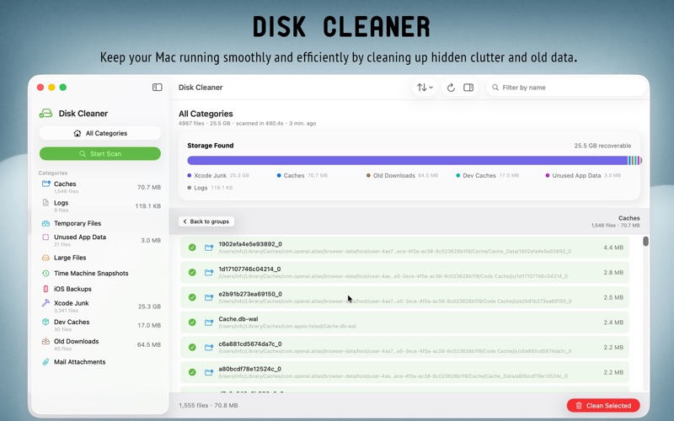
Task: Start a new scan with the green button
Action: click(x=100, y=154)
